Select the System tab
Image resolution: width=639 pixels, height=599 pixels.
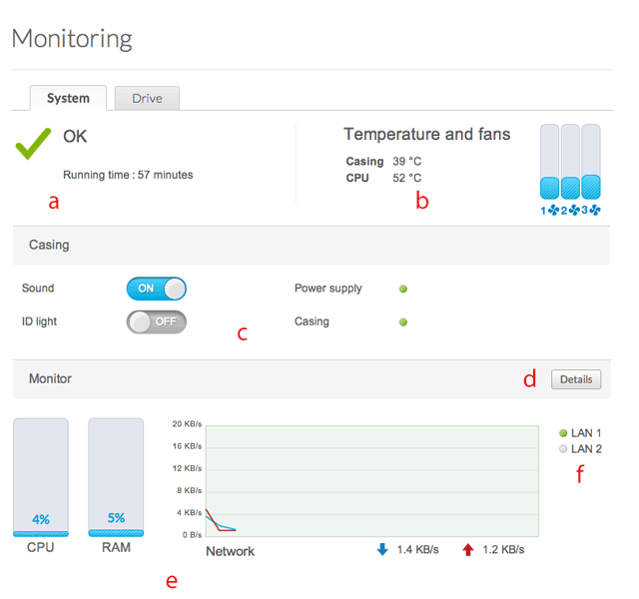coord(69,98)
